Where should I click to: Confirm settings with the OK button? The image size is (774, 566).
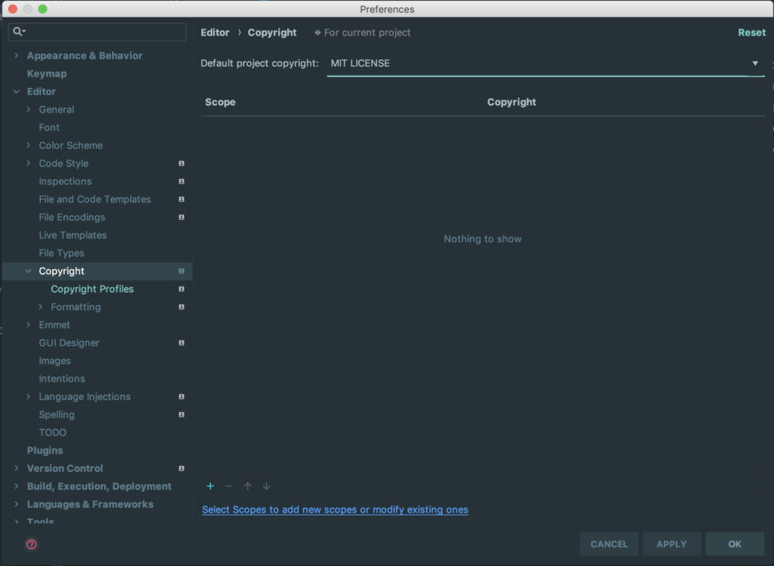734,543
